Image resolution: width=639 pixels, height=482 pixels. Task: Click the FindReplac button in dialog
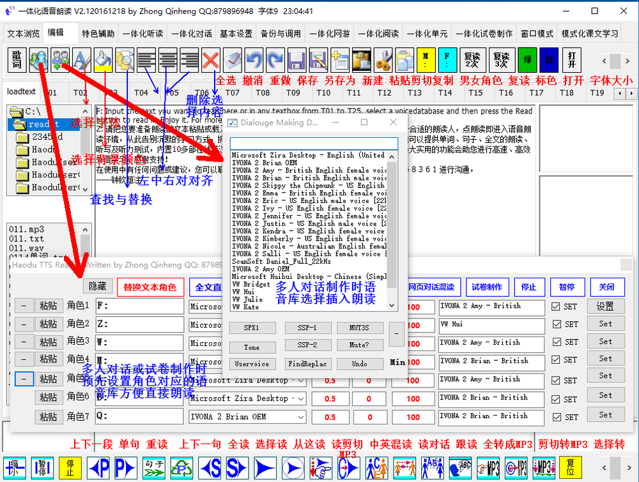click(x=308, y=364)
